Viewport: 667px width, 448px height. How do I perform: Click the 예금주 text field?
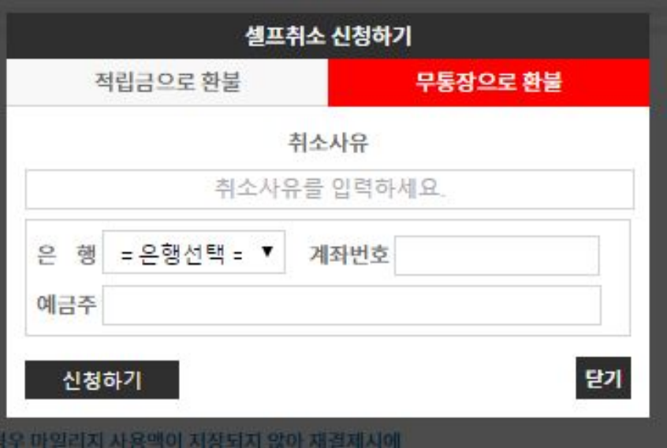[x=352, y=305]
